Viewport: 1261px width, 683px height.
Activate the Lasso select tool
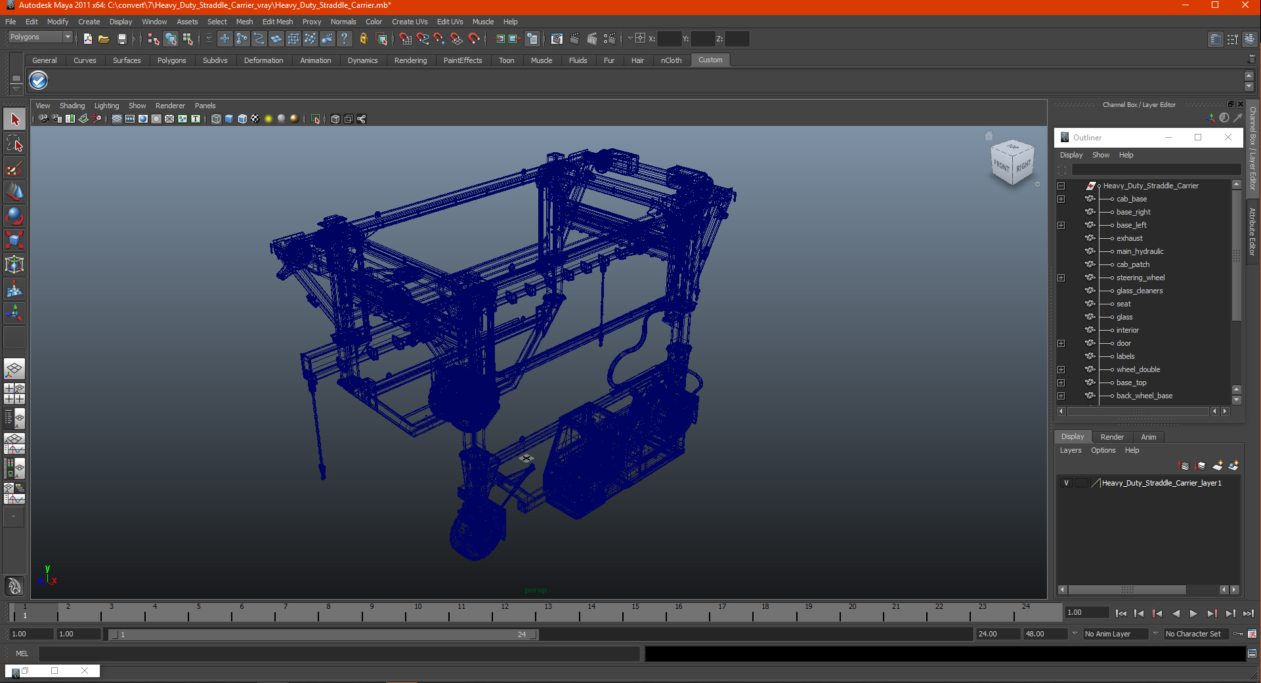(14, 144)
